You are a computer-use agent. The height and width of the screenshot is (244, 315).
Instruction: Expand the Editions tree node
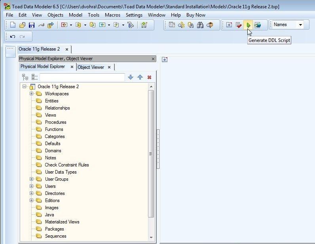click(x=31, y=200)
